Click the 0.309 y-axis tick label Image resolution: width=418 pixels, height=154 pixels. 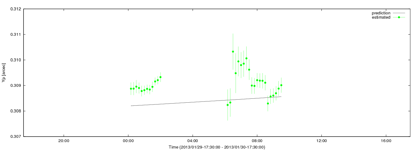pos(16,85)
